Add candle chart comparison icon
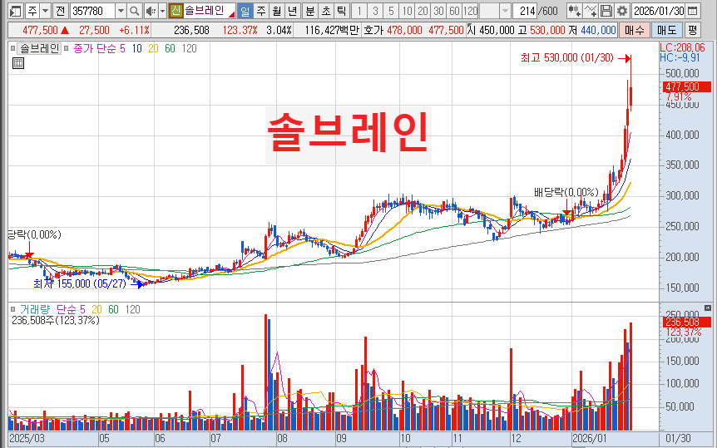 574,11
